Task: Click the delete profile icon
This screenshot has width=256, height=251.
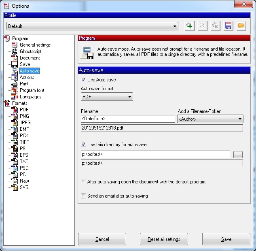Action: [x=215, y=26]
